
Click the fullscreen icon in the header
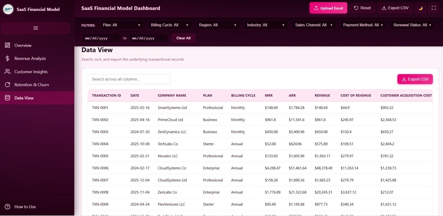(433, 8)
